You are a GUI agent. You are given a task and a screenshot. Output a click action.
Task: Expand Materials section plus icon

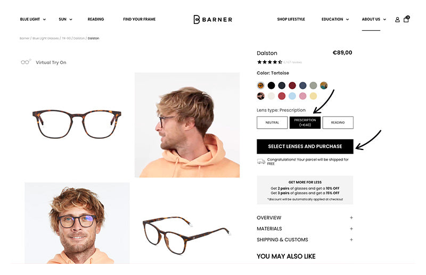[x=351, y=229]
